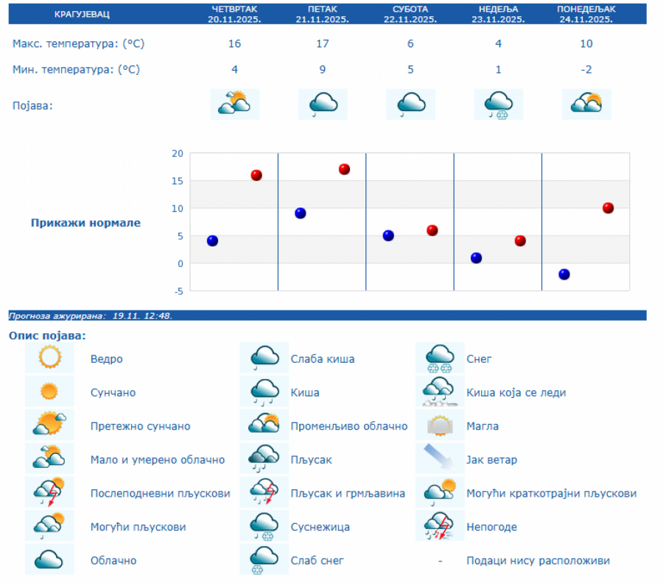Click the Снег legend icon
The image size is (663, 585).
[x=440, y=358]
